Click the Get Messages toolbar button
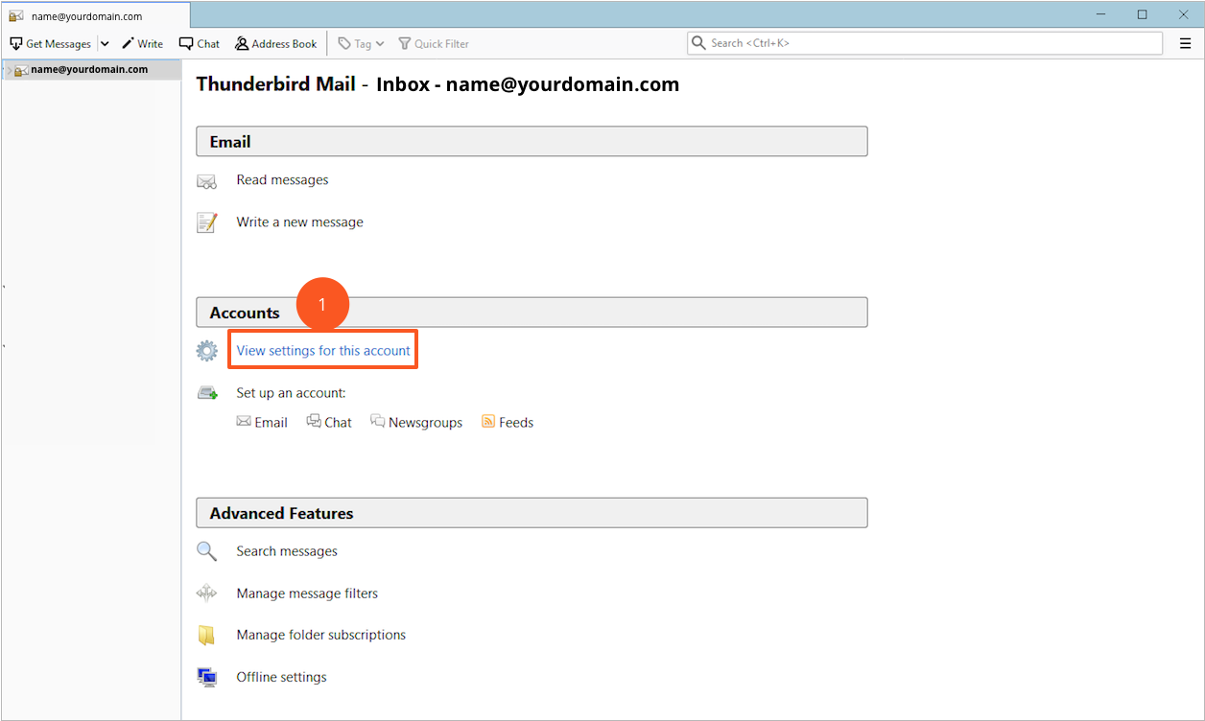The image size is (1205, 721). pos(51,44)
